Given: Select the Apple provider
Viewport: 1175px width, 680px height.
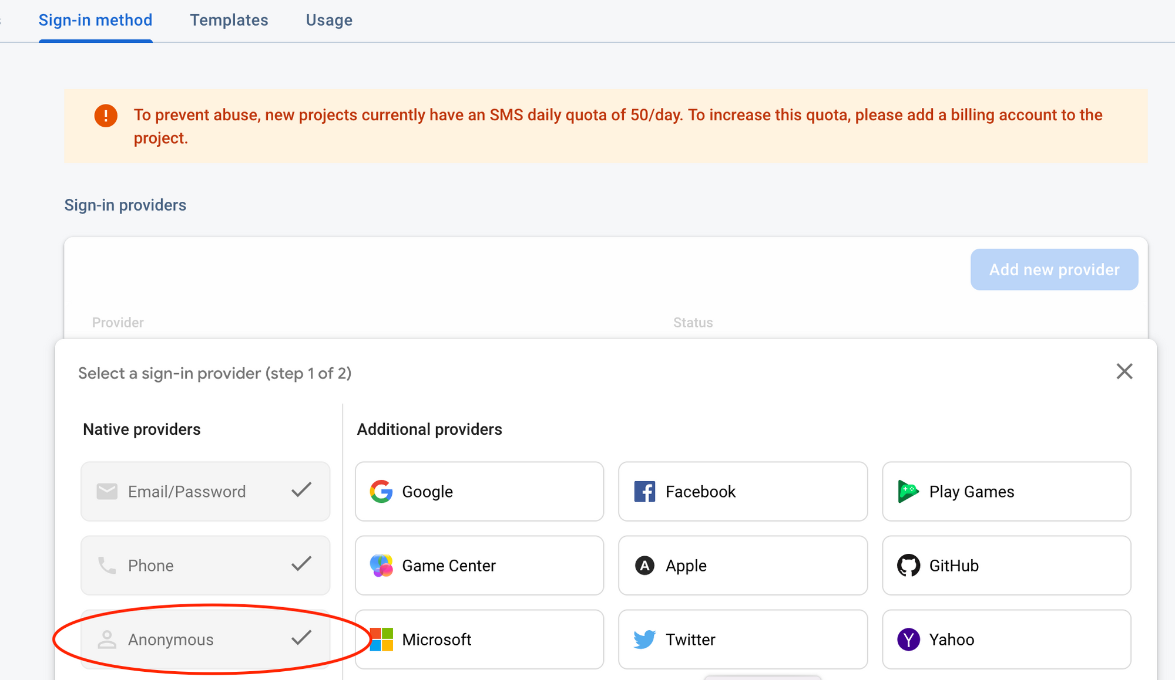Looking at the screenshot, I should pos(743,565).
